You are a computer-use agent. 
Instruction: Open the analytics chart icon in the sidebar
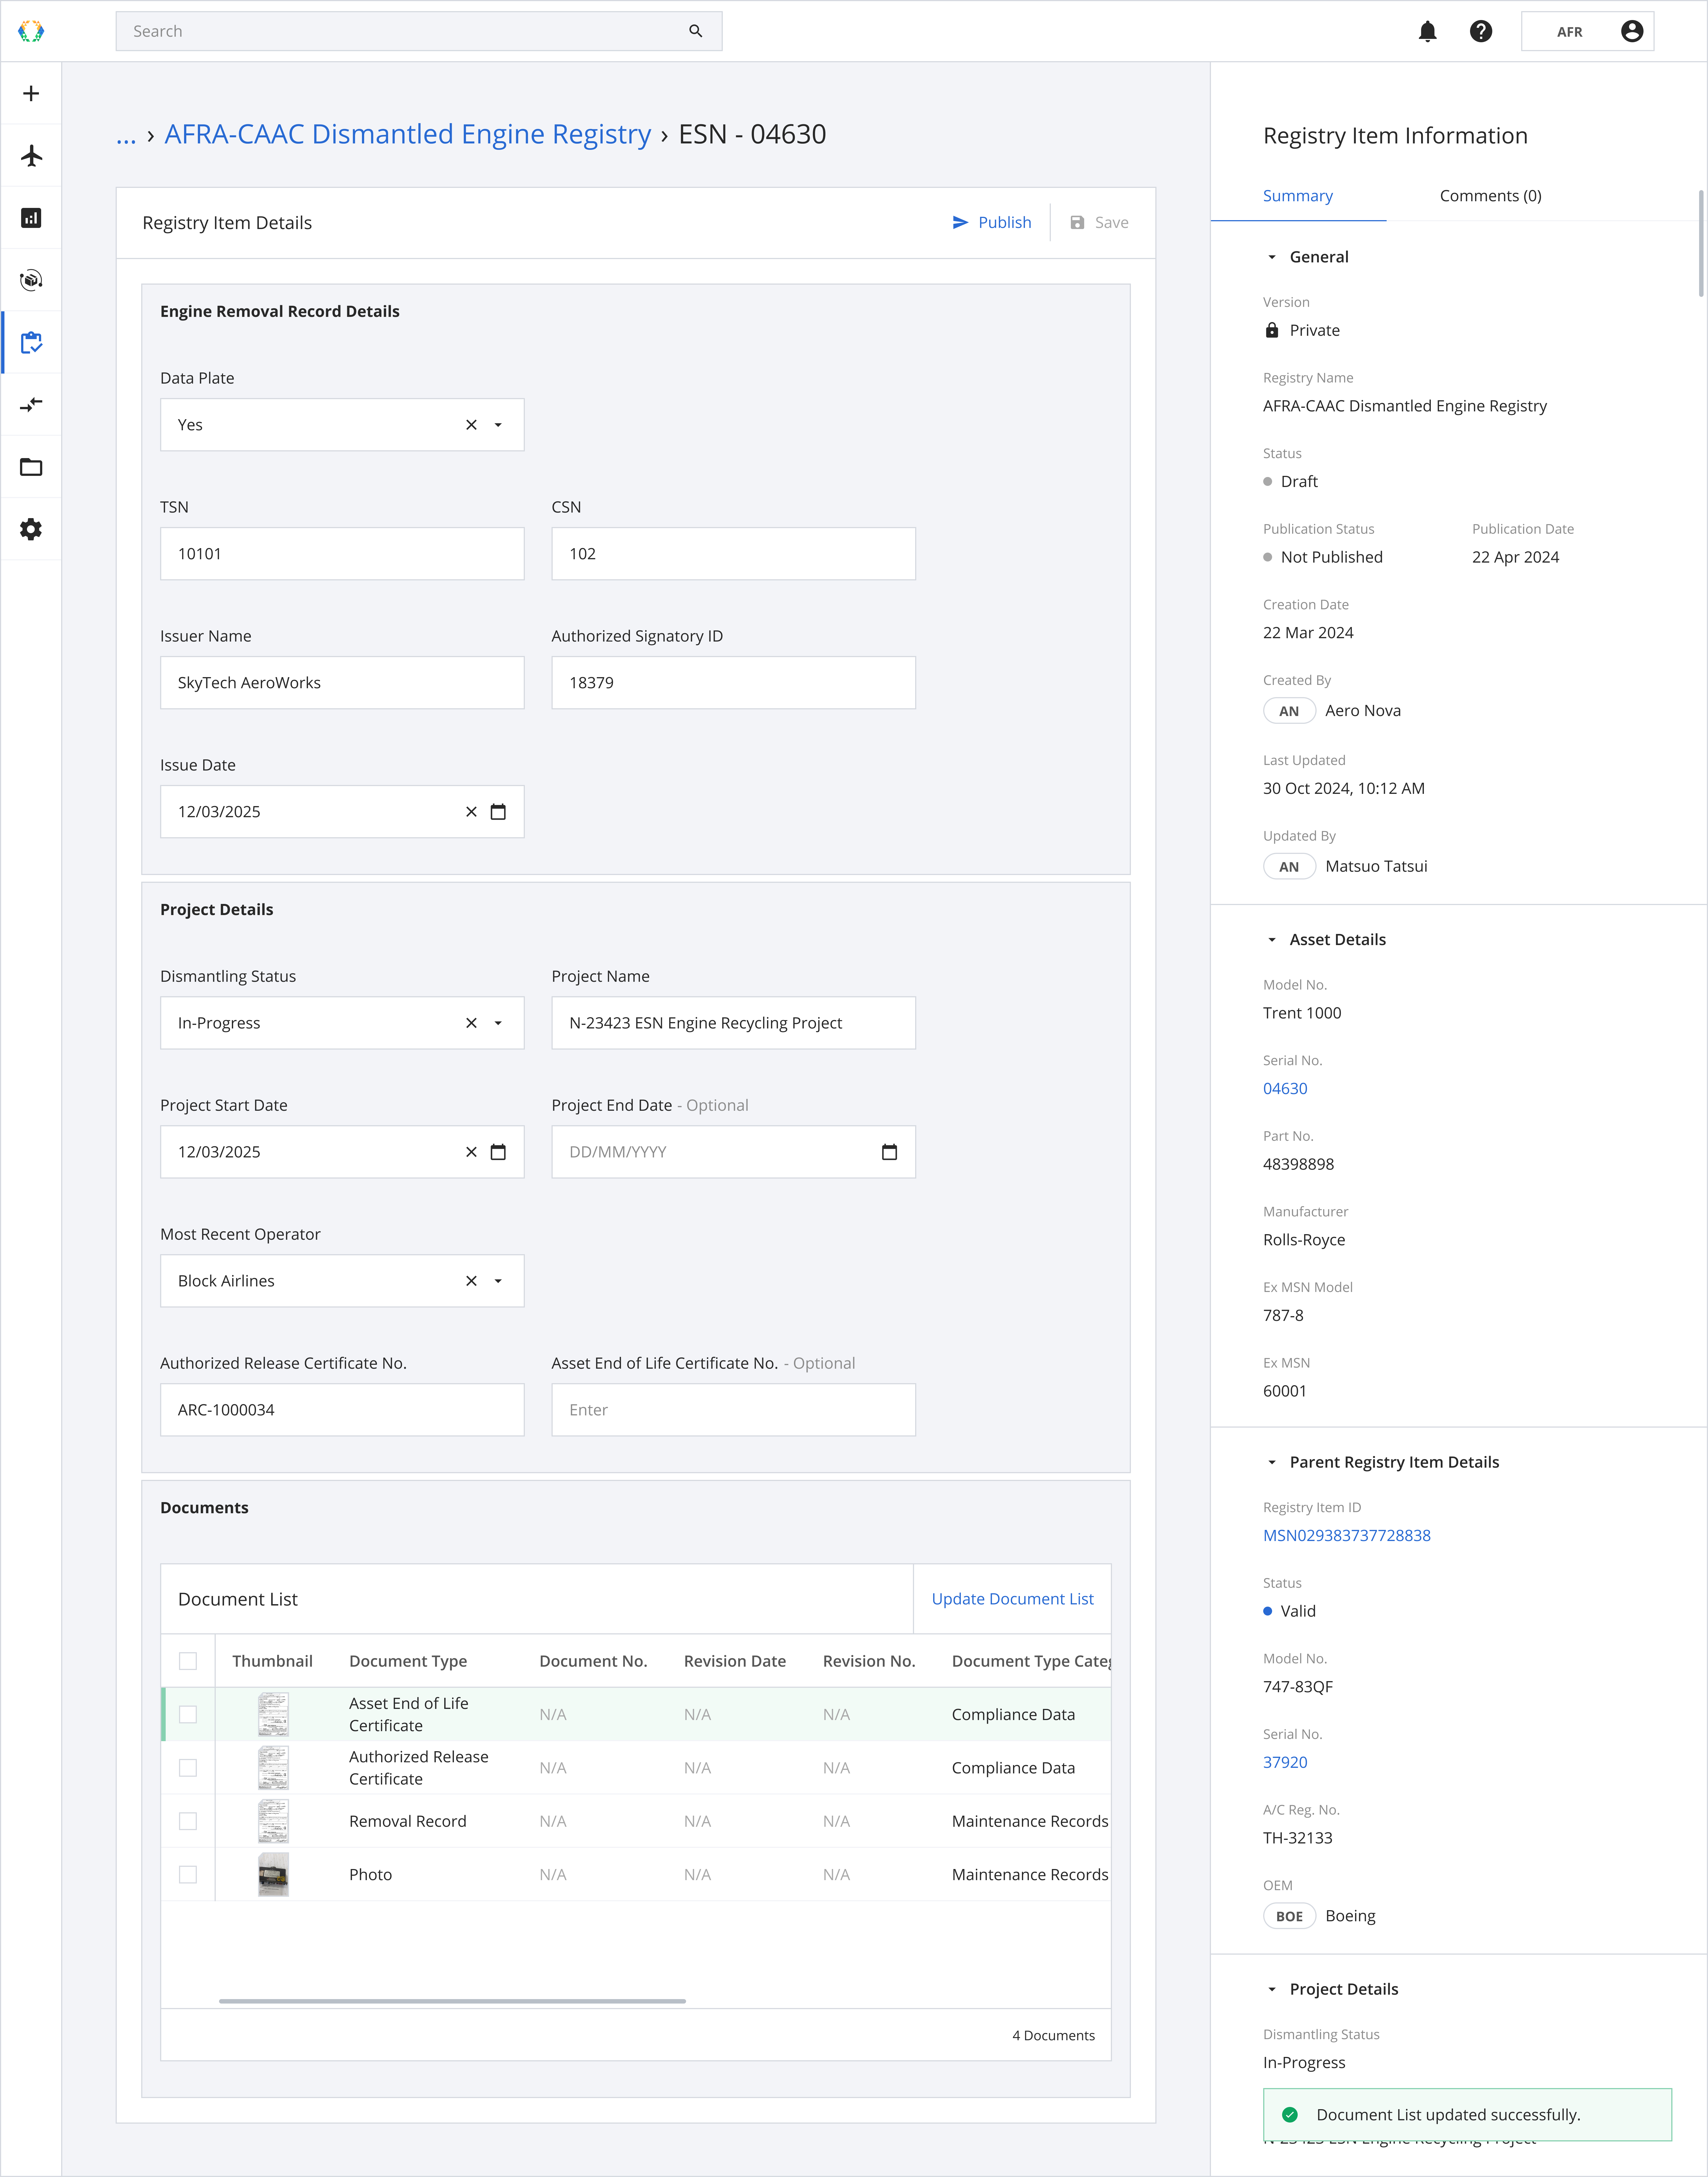coord(31,218)
